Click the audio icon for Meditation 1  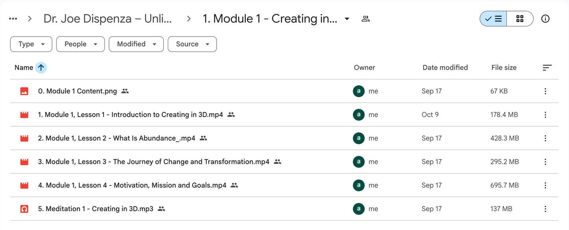24,209
